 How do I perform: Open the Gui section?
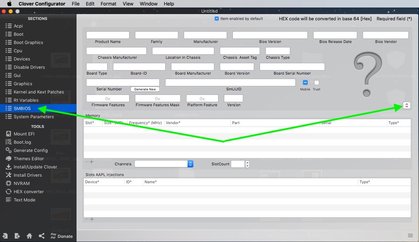[x=17, y=75]
